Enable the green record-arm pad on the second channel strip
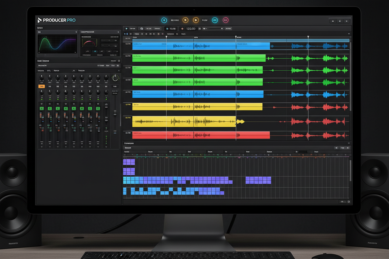Screen dimensions: 389x259 [49, 108]
